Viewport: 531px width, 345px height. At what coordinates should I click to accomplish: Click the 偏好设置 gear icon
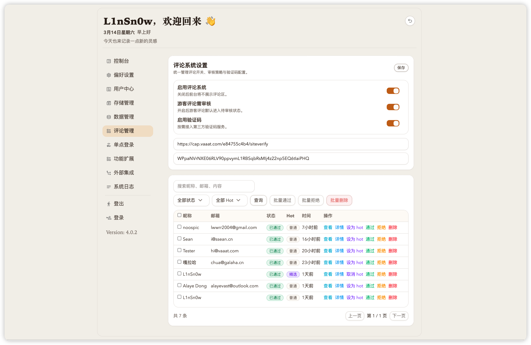pyautogui.click(x=109, y=75)
